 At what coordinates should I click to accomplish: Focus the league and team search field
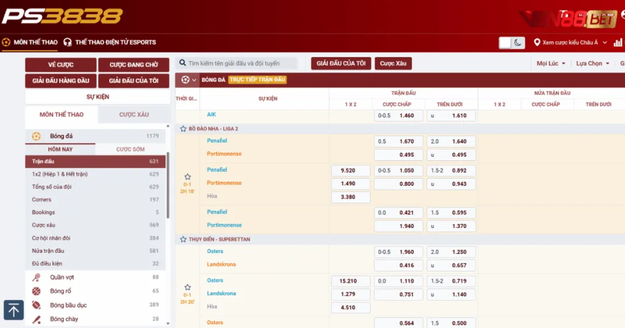tap(237, 63)
